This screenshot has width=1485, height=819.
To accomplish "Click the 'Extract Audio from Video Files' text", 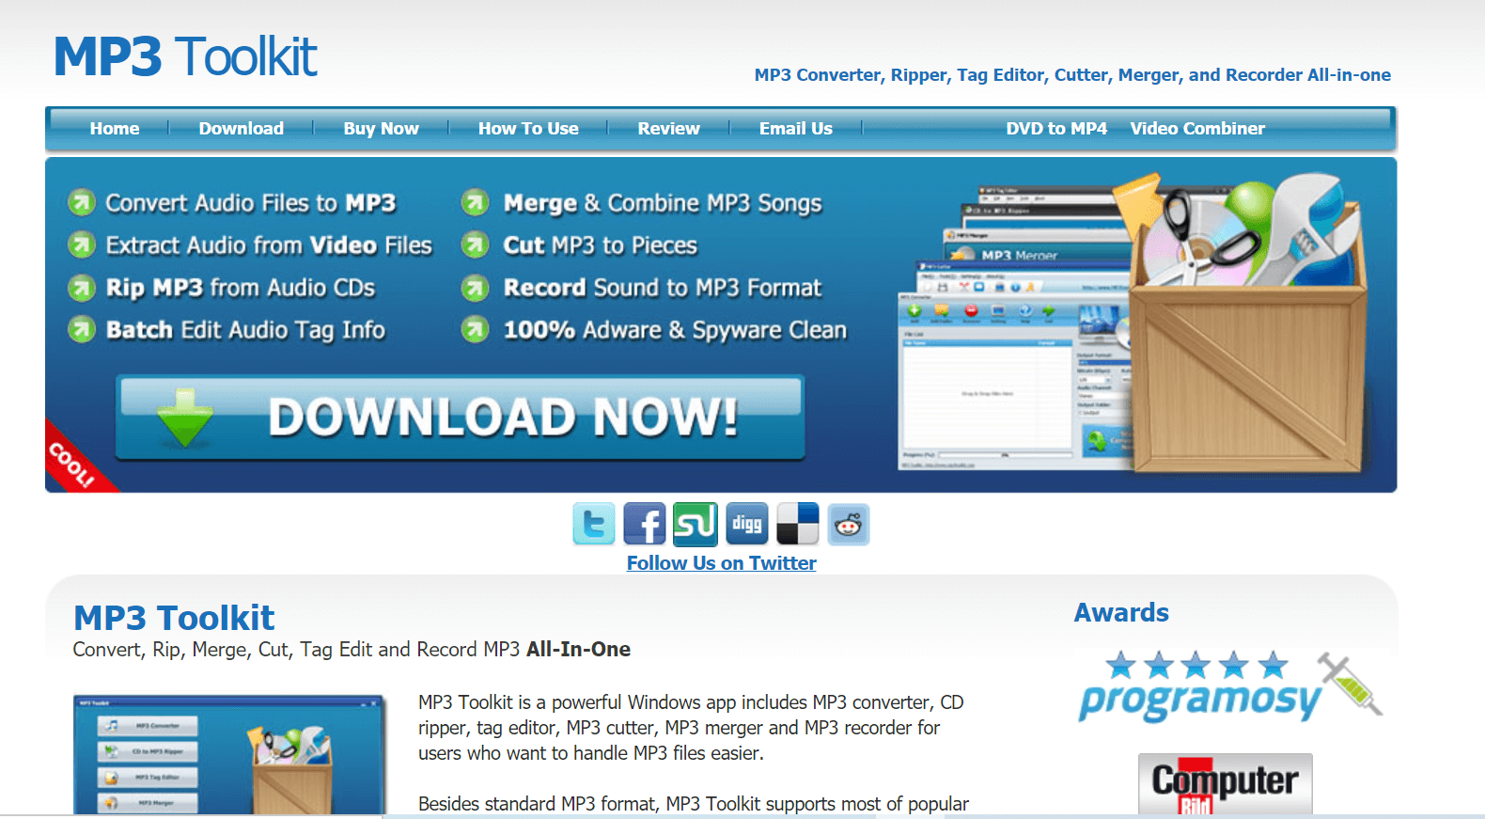I will pyautogui.click(x=269, y=245).
